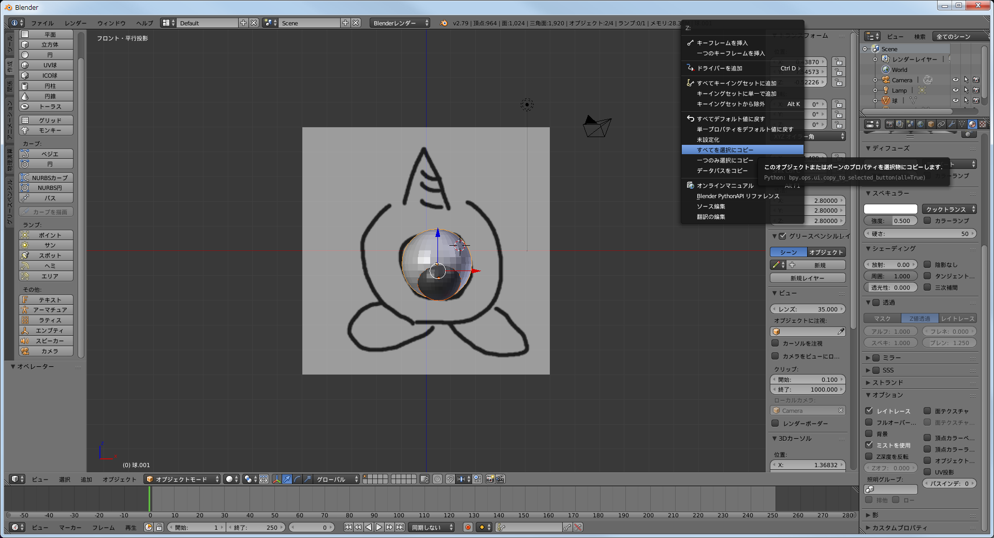Uncheck the レイトレース option
The image size is (994, 538).
pos(869,411)
